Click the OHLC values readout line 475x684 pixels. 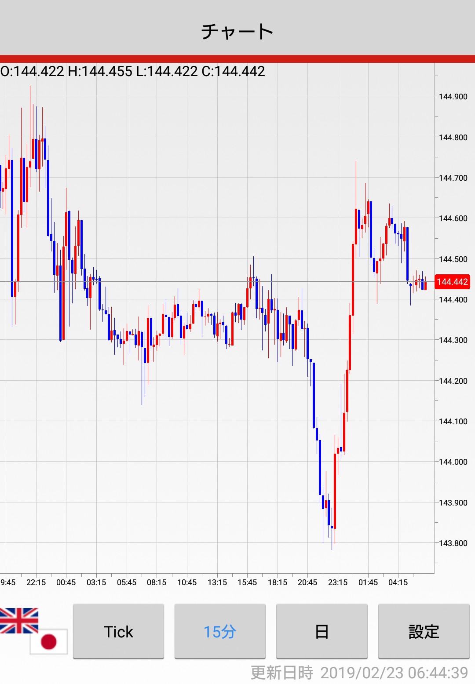[133, 71]
